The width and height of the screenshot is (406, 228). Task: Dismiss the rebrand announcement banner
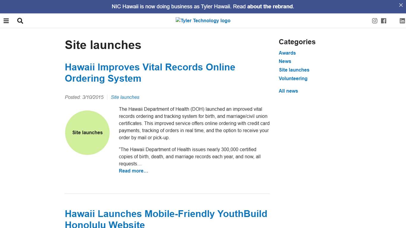click(401, 5)
